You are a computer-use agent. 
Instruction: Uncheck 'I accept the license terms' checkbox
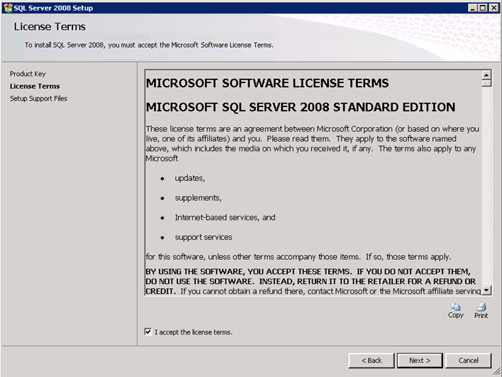click(x=148, y=332)
